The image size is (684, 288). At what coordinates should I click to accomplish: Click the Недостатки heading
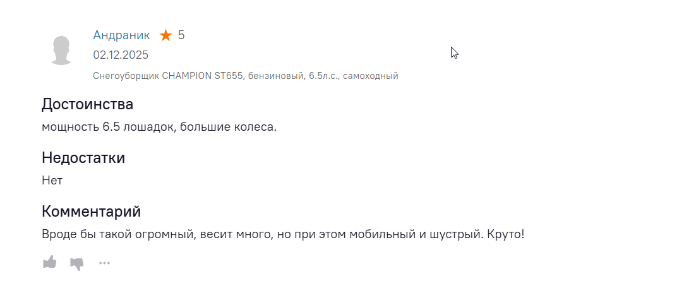(x=83, y=158)
